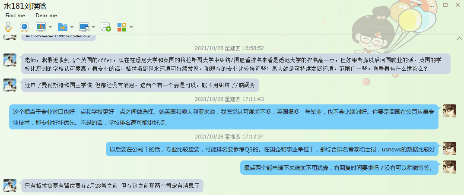464x195 pixels.
Task: Expand dropdown arrow beside presentation icon
Action: pos(50,27)
